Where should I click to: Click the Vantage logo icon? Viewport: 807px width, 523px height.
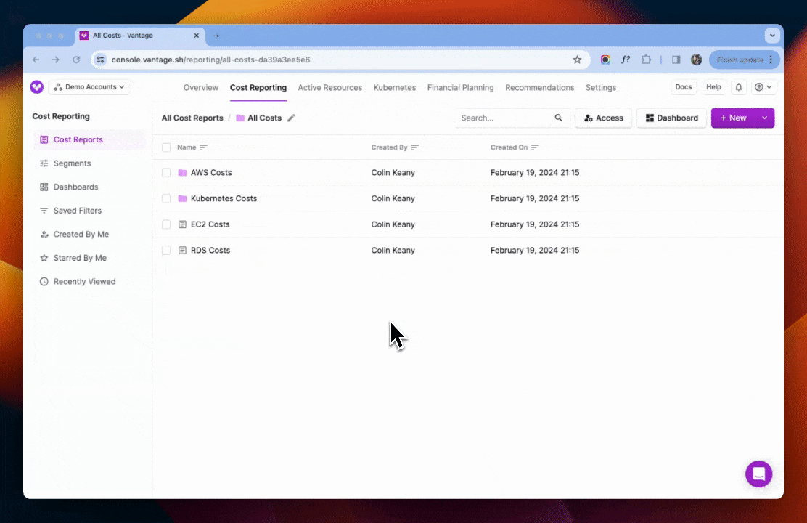(36, 86)
